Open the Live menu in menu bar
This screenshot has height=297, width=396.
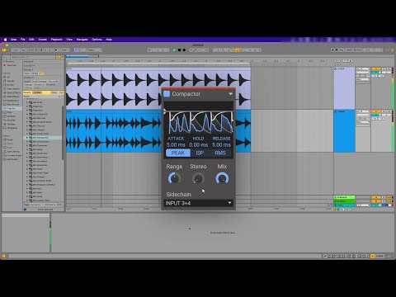[x=13, y=40]
